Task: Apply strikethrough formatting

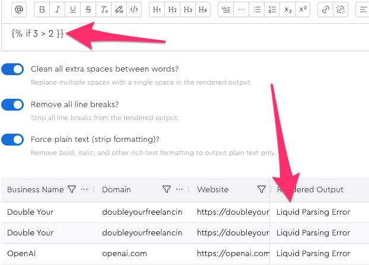Action: pos(88,9)
